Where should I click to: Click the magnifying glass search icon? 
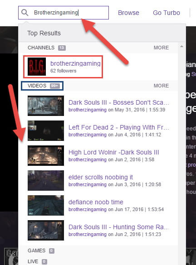click(24, 13)
